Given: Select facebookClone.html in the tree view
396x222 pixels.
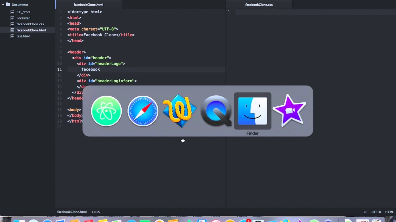Looking at the screenshot, I should click(31, 30).
